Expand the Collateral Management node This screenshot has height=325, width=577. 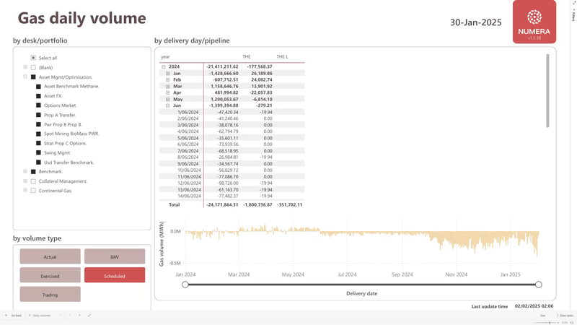click(x=25, y=181)
